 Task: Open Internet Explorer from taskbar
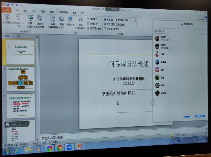[x=18, y=151]
